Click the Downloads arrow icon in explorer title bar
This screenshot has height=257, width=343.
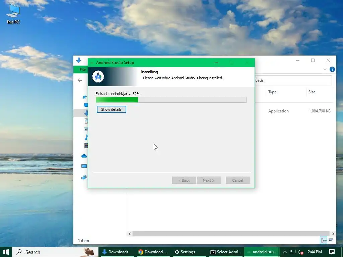coord(79,60)
